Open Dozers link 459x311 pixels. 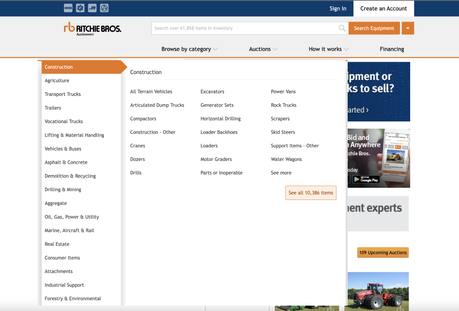(137, 159)
